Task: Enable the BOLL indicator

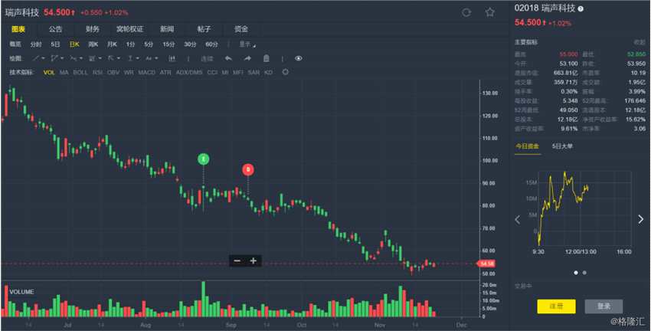Action: [80, 72]
